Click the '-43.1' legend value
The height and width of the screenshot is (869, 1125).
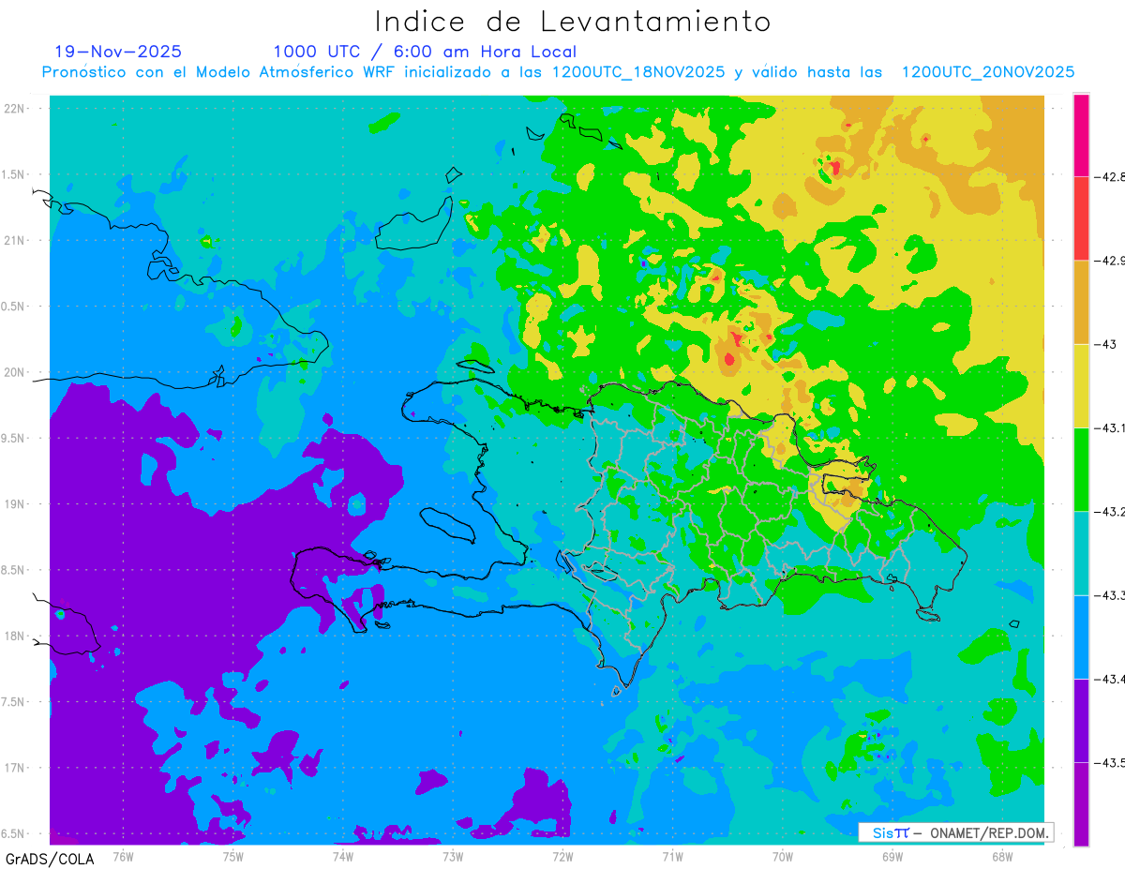click(x=1109, y=427)
